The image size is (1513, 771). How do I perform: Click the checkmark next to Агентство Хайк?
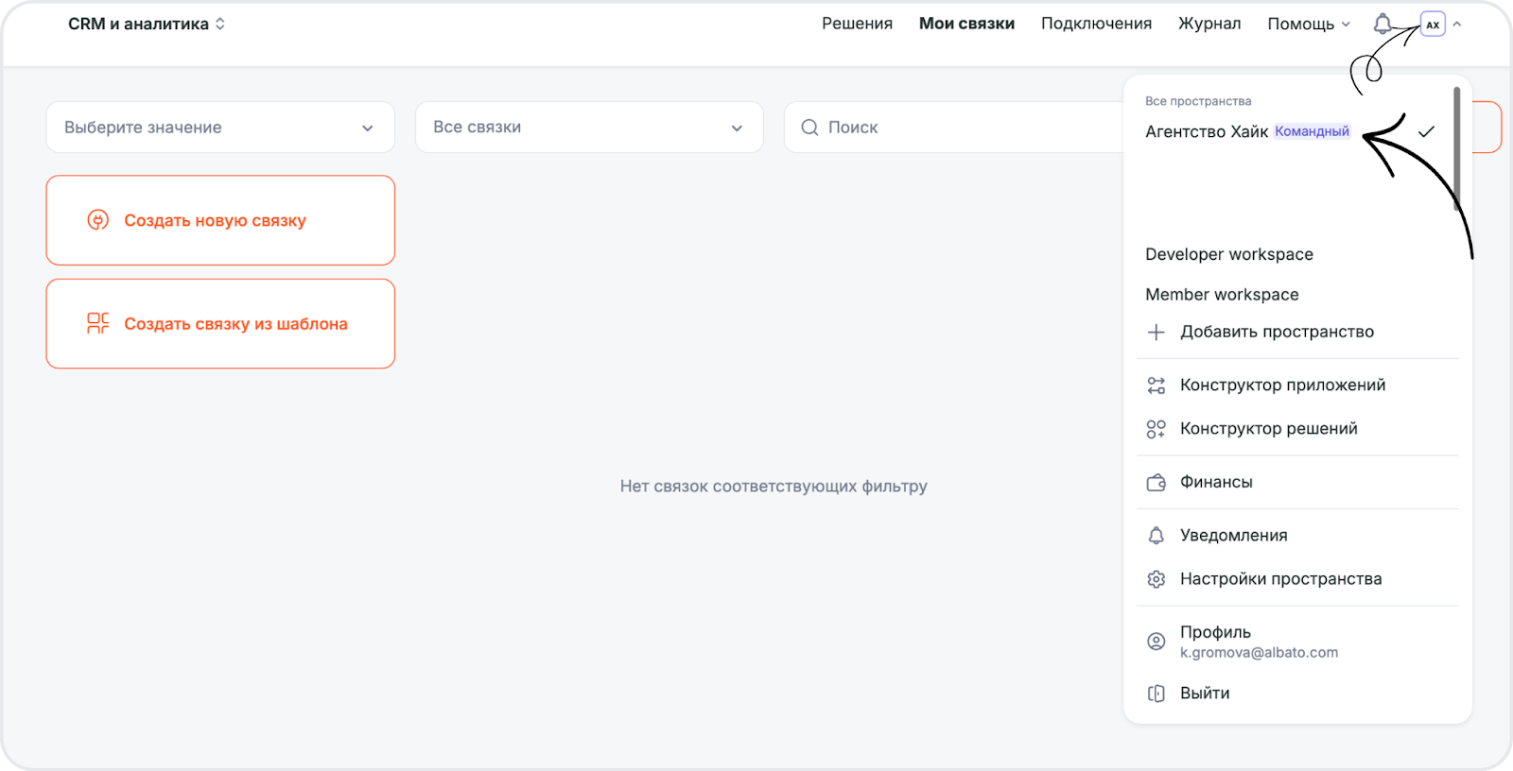pos(1426,131)
